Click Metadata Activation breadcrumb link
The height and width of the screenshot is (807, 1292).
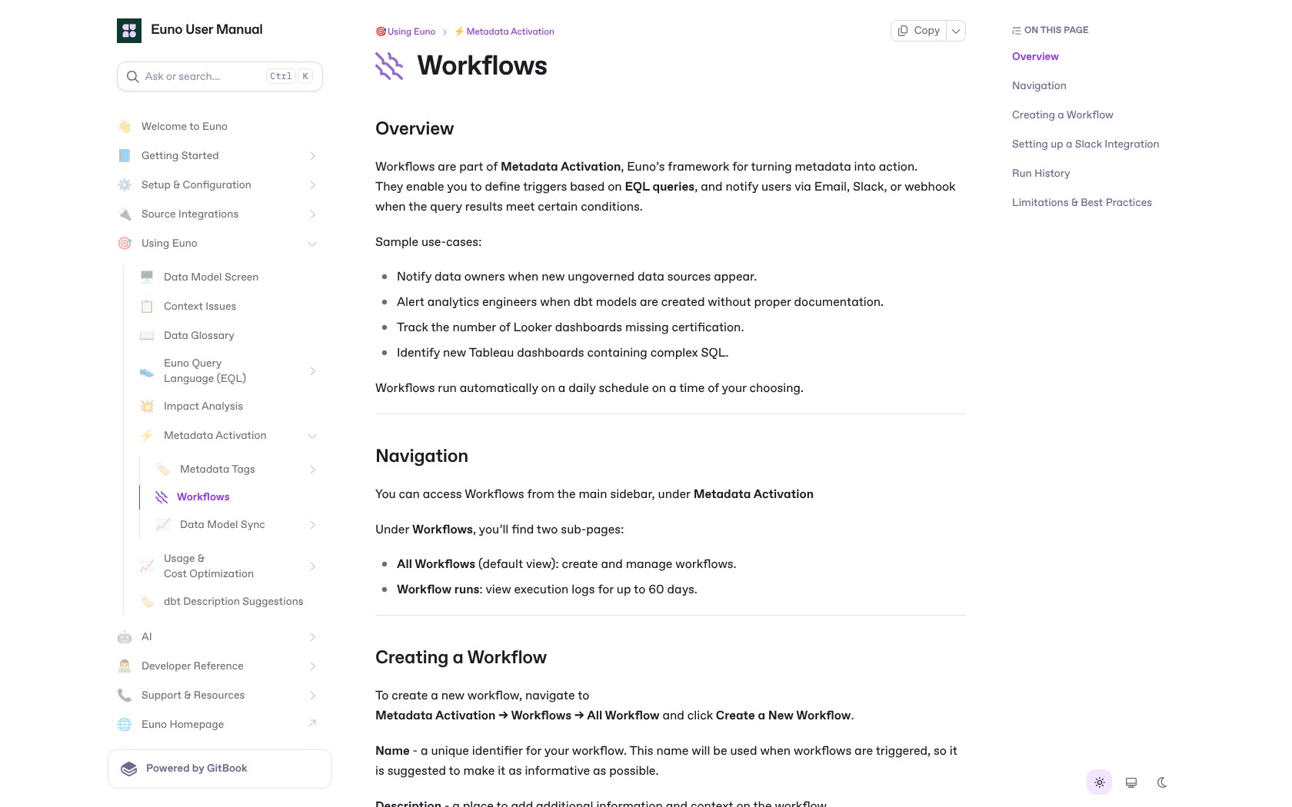click(504, 32)
